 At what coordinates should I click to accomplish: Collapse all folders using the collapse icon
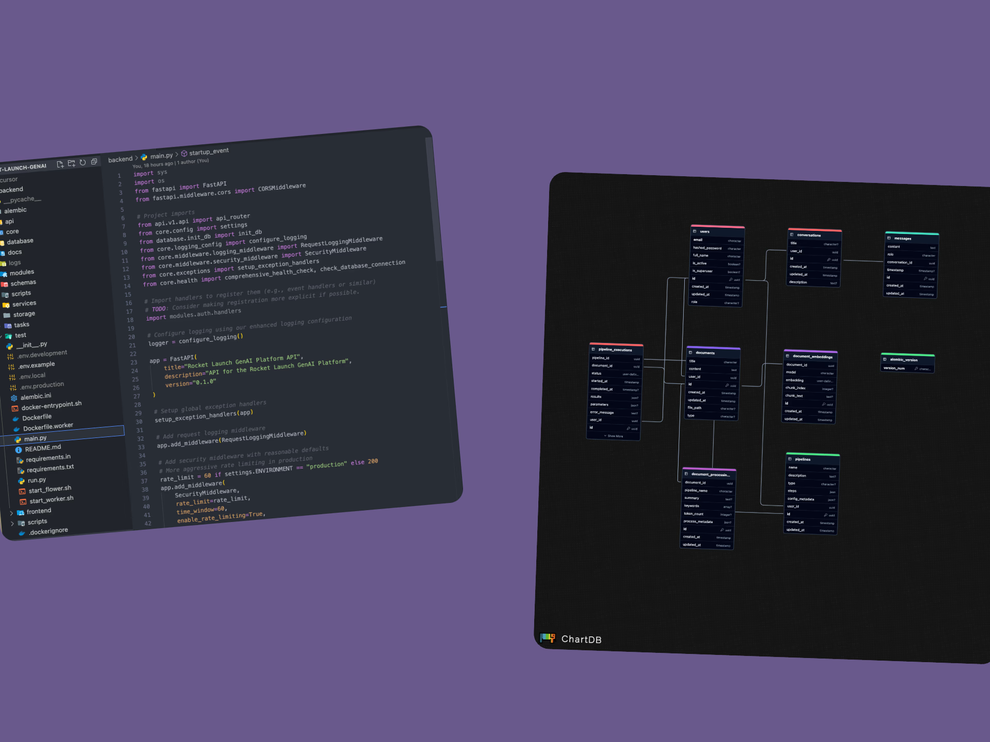tap(94, 161)
